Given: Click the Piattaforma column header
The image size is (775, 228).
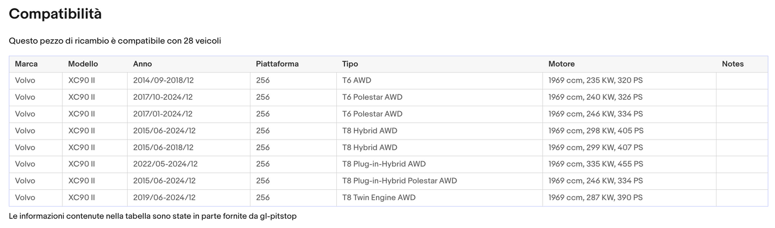Looking at the screenshot, I should 277,64.
